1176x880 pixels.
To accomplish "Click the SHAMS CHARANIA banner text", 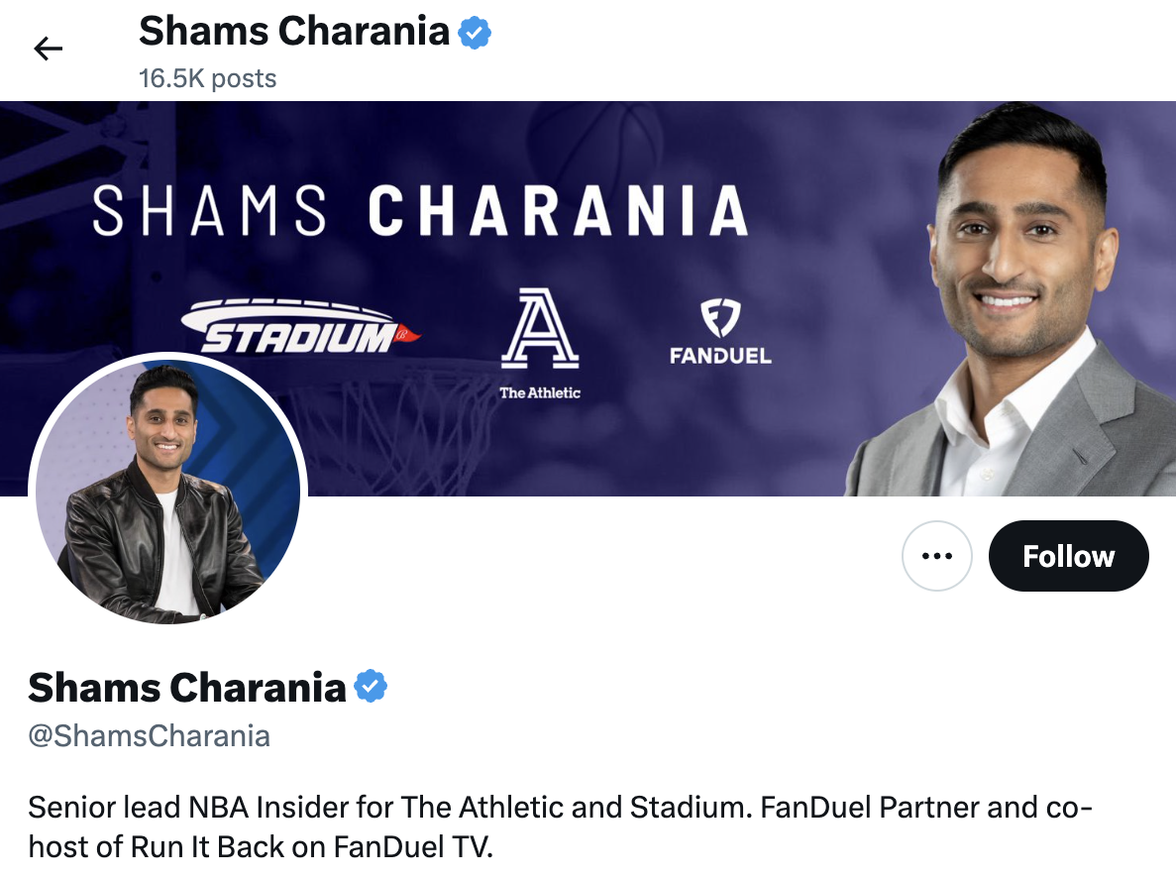I will pyautogui.click(x=420, y=211).
